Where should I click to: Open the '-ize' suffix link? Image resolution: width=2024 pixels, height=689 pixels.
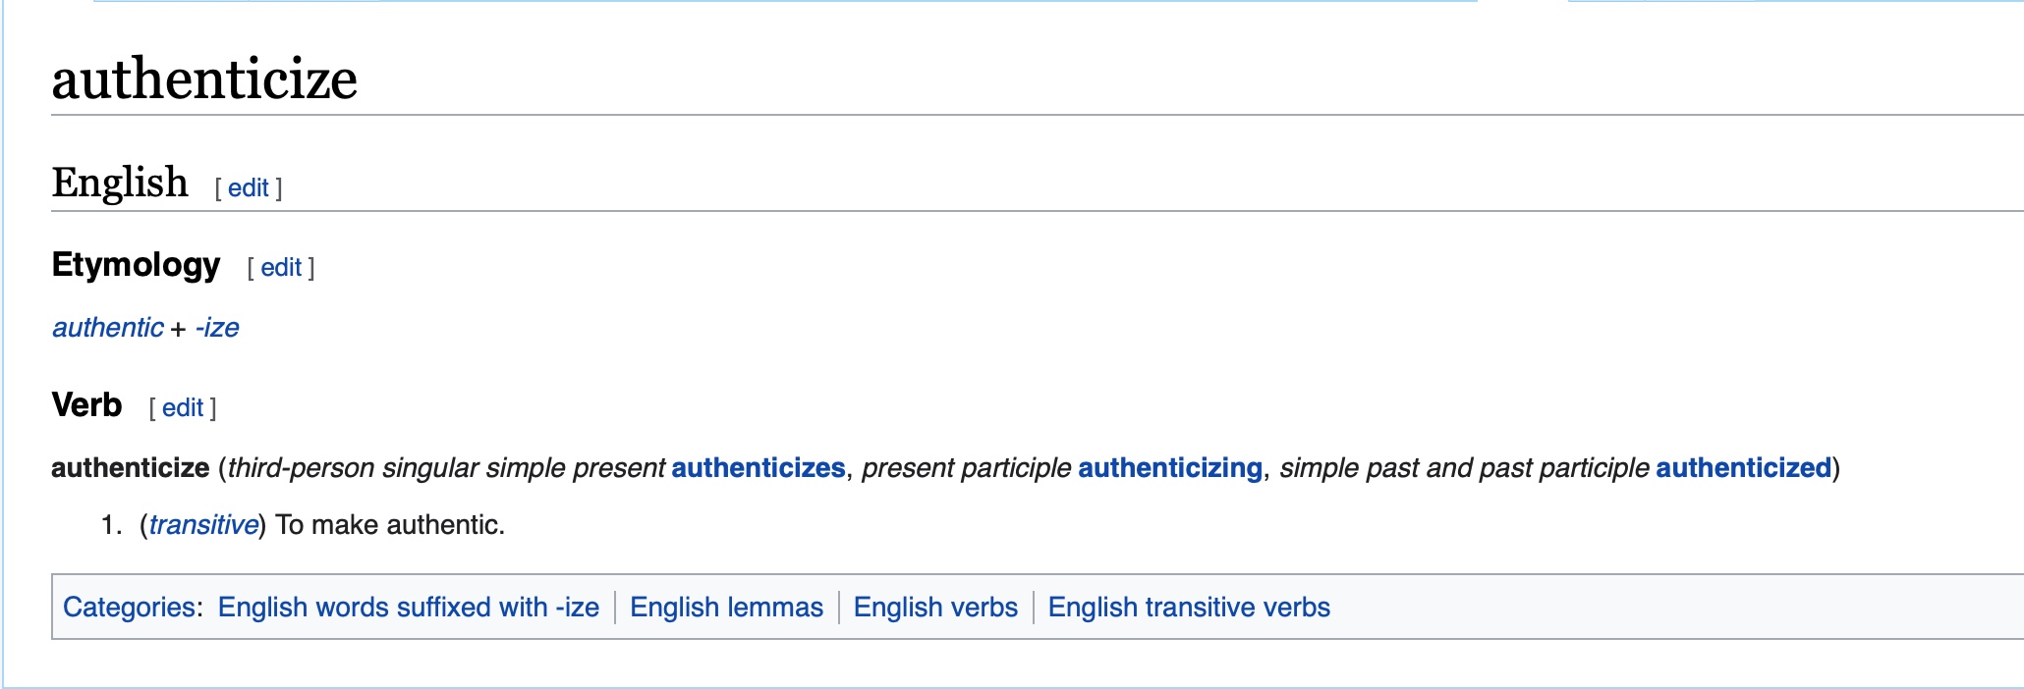[x=217, y=328]
